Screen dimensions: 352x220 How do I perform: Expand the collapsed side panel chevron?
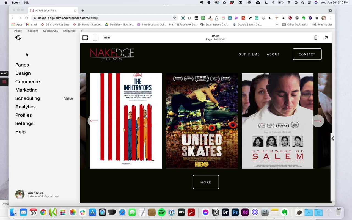click(x=333, y=138)
